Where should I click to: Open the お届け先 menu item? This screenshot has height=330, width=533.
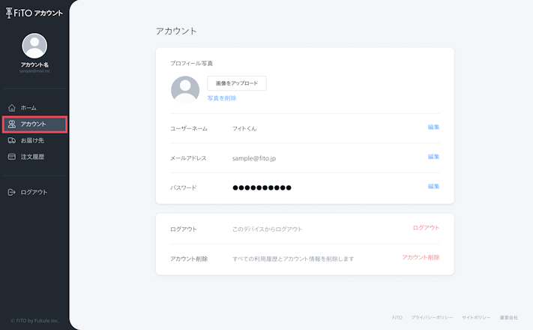[x=34, y=140]
